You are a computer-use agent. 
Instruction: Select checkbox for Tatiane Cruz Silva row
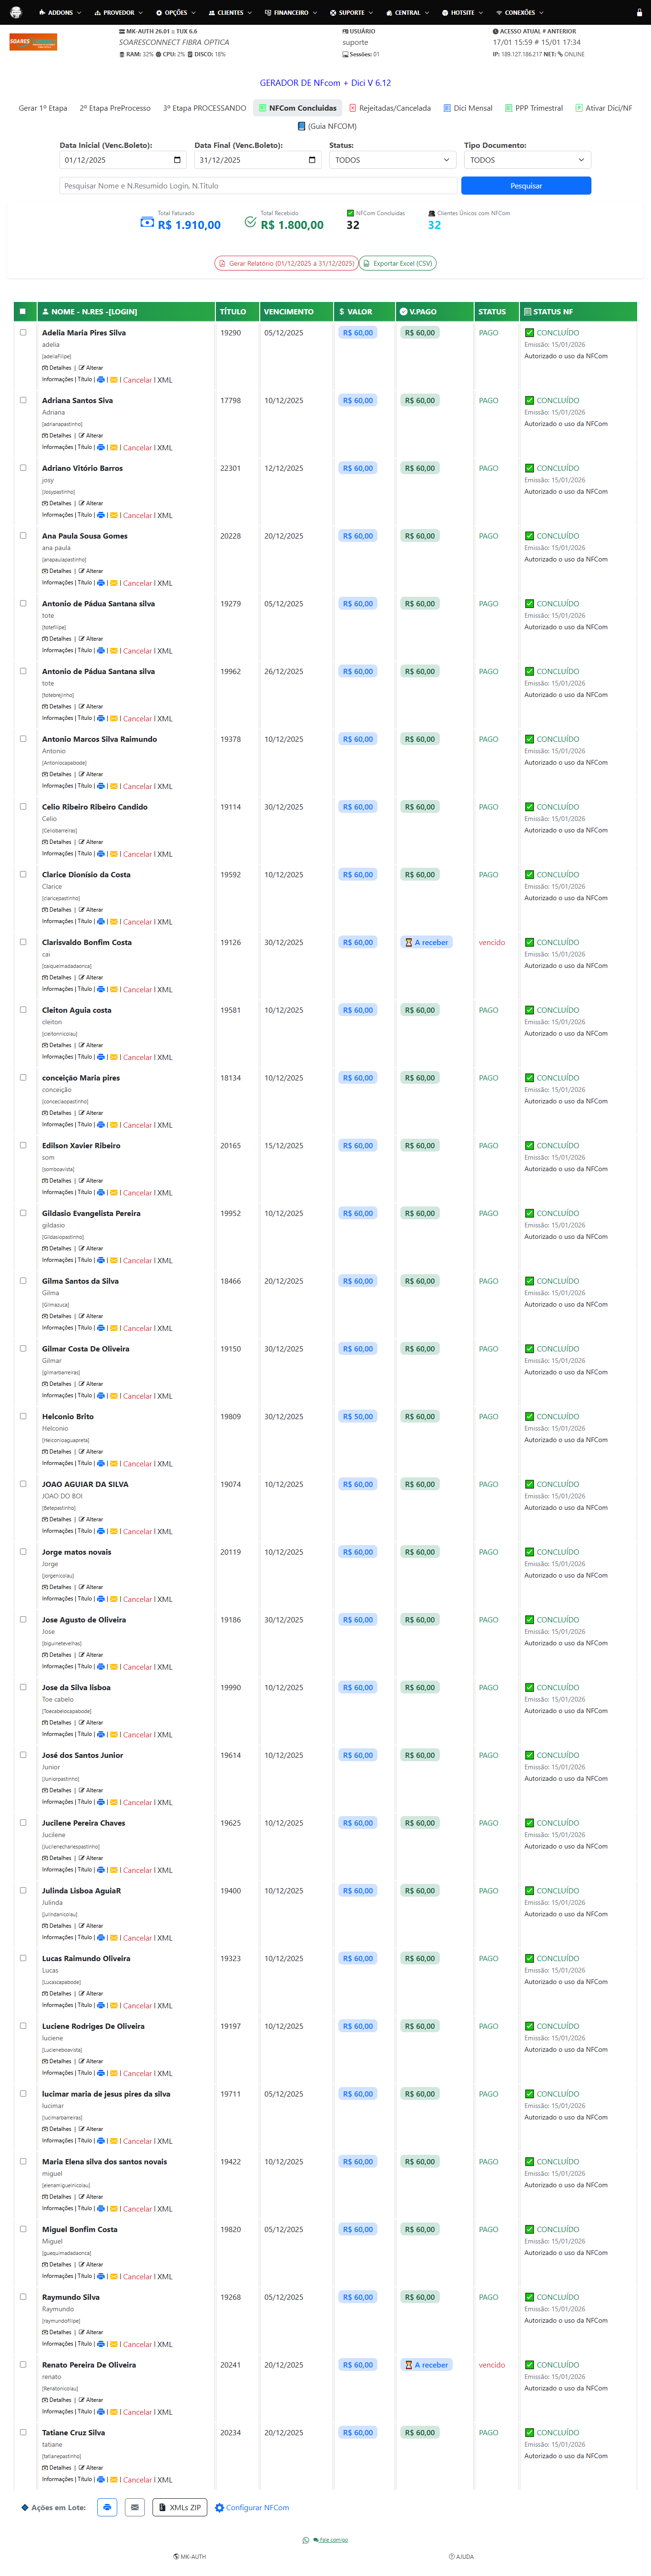coord(23,2433)
